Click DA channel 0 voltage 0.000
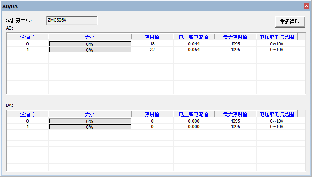 pyautogui.click(x=194, y=121)
